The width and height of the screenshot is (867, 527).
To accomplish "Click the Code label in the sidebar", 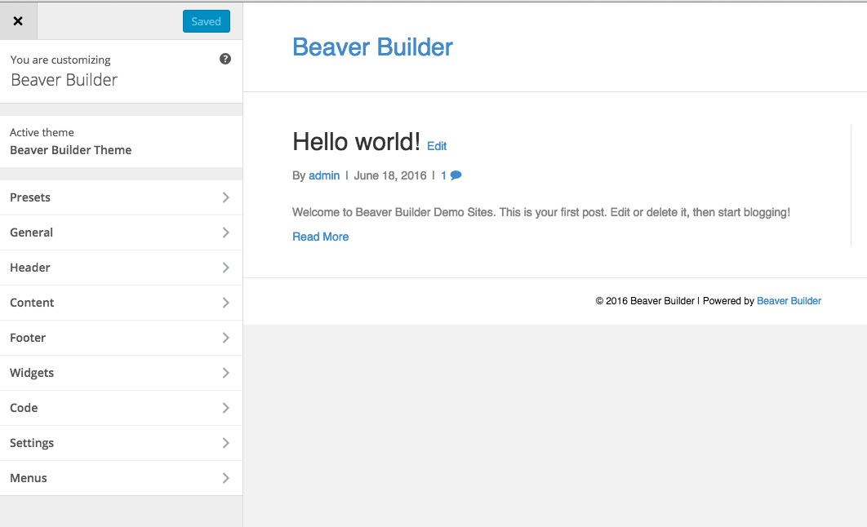I will [24, 408].
